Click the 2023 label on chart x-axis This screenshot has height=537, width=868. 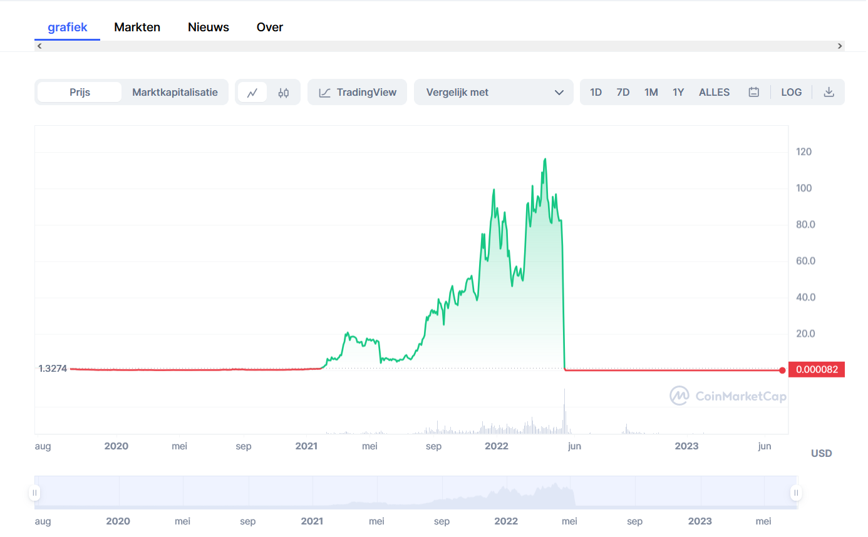click(686, 446)
